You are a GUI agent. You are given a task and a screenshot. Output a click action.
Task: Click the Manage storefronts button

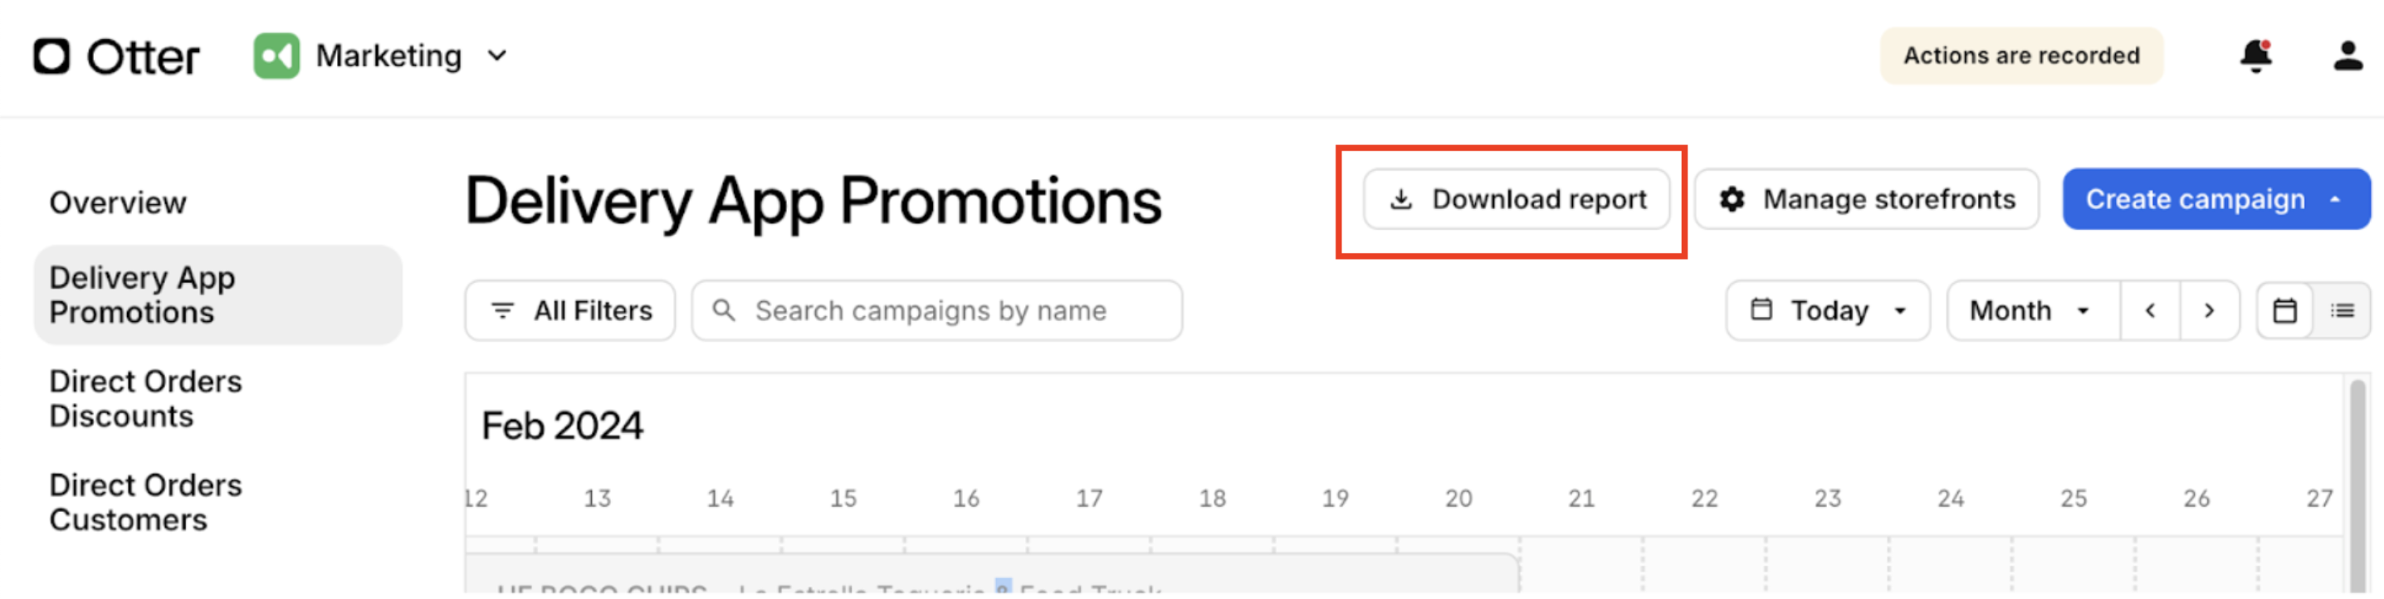coord(1866,200)
